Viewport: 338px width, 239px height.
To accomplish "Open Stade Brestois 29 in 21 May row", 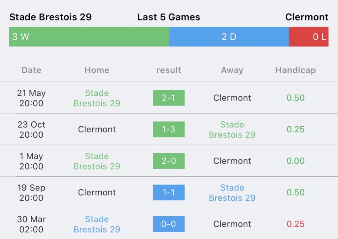I will coord(97,98).
